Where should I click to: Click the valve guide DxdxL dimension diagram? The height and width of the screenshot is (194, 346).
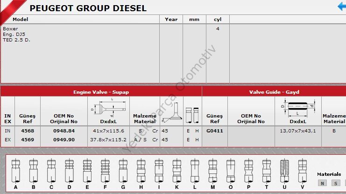pyautogui.click(x=298, y=108)
